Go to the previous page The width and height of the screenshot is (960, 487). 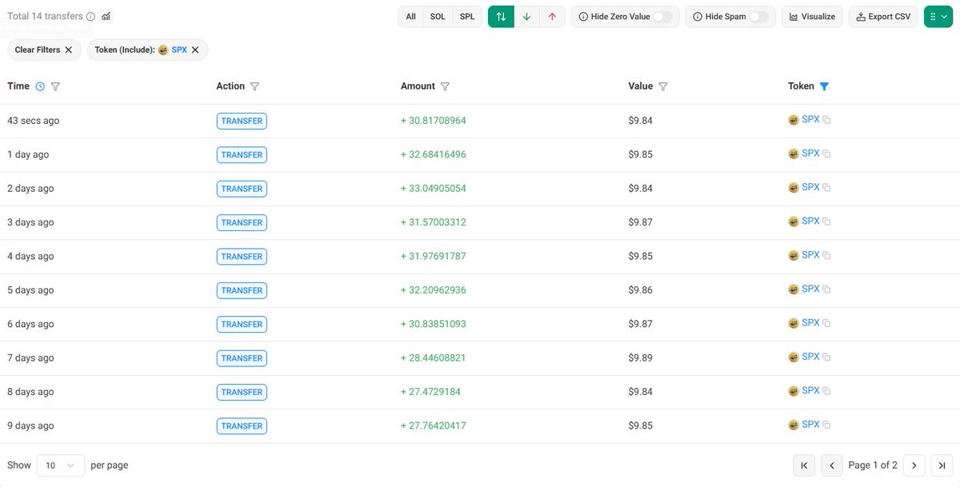(x=832, y=465)
